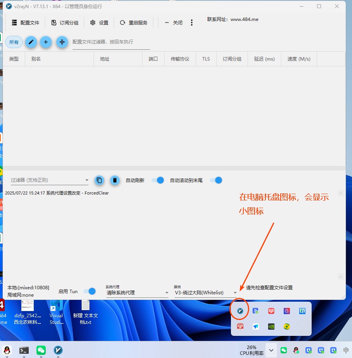Sort by the 类型 column header

[14, 59]
